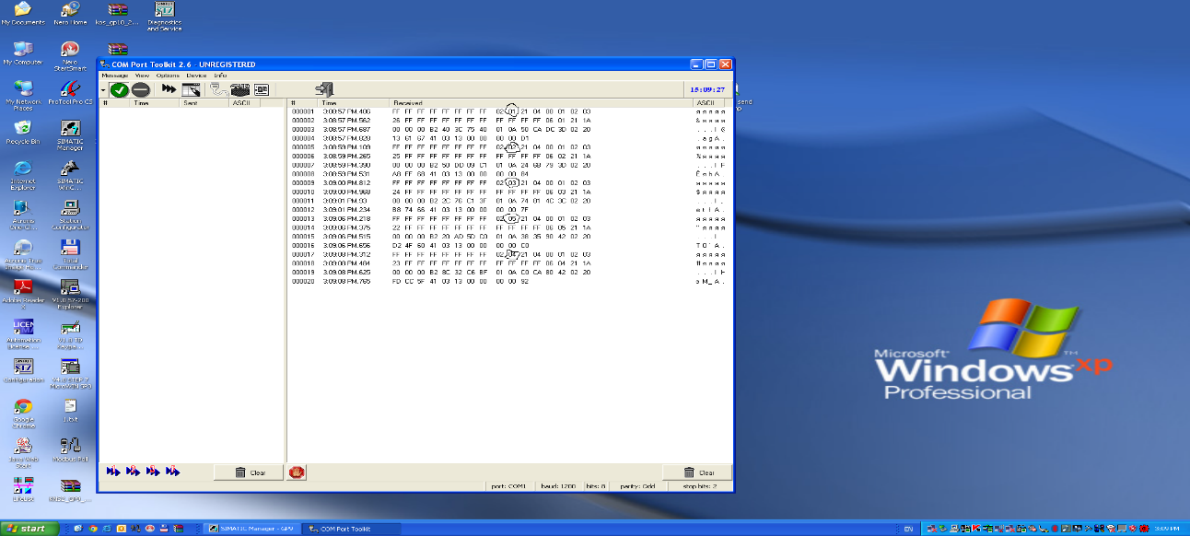Click the terminal display toolbar icon
This screenshot has height=536, width=1190.
261,89
